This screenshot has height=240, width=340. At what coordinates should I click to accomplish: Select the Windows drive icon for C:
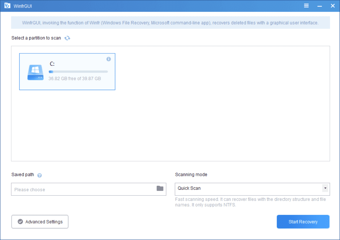(x=35, y=73)
